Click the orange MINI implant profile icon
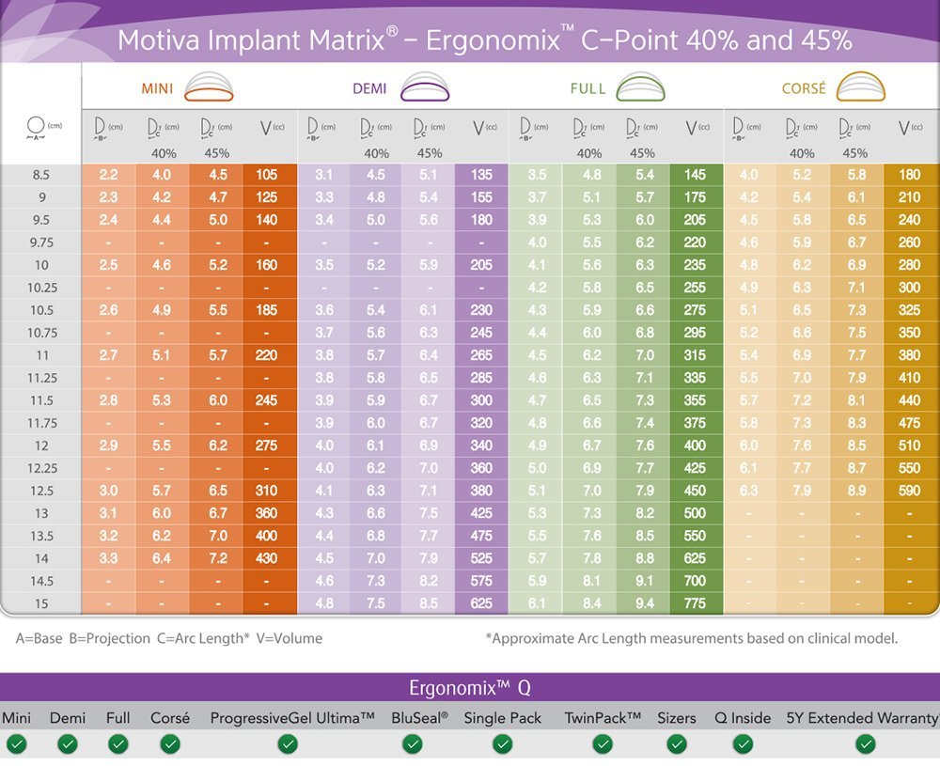Screen dimensions: 940x766 (209, 88)
